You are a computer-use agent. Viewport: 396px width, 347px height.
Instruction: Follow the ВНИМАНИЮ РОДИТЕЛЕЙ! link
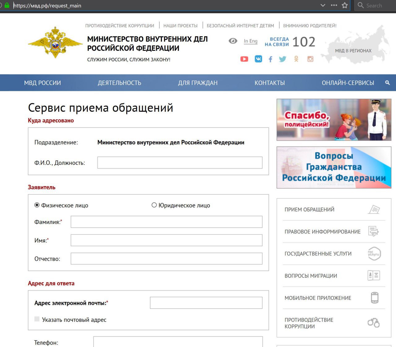310,26
